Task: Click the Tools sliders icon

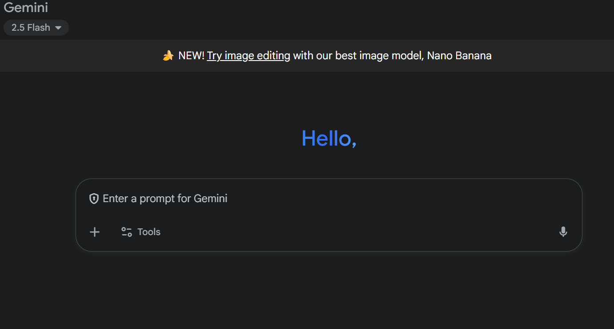Action: coord(127,232)
